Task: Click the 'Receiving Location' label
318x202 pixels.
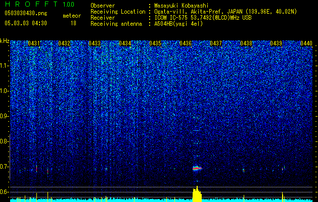Action: (x=118, y=12)
